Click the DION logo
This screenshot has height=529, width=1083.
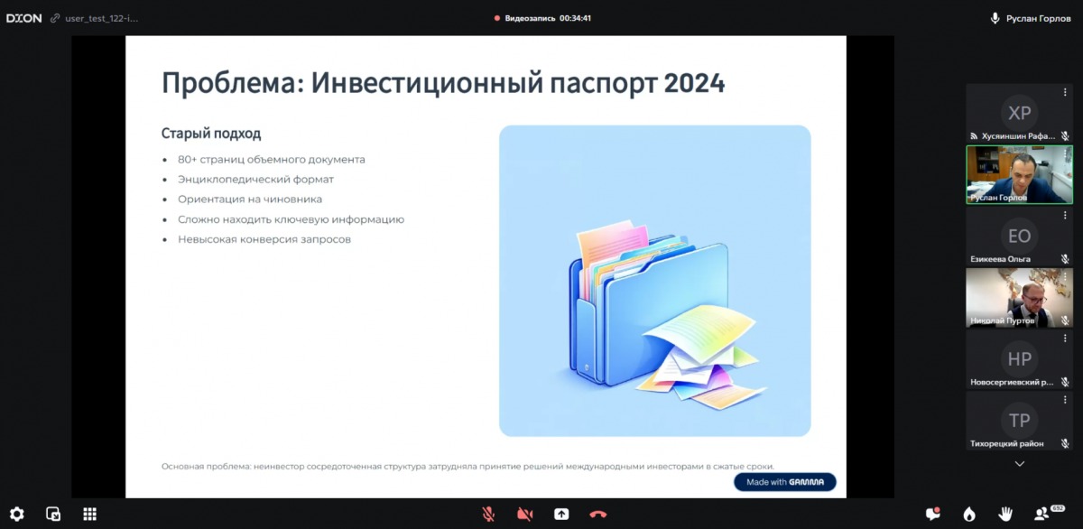tap(23, 18)
